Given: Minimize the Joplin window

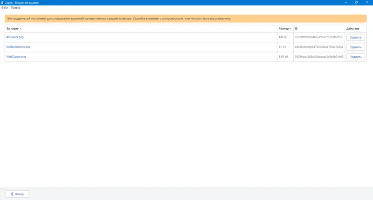Looking at the screenshot, I should coord(346,2).
